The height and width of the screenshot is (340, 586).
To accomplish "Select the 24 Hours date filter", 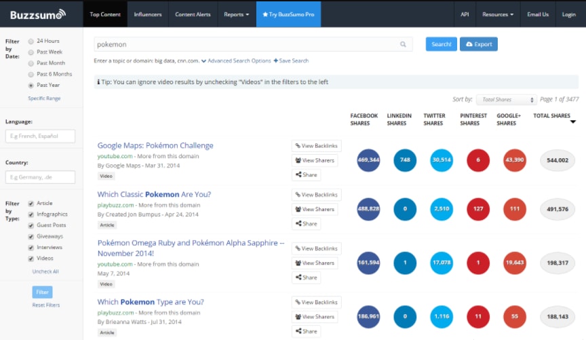I will tap(31, 41).
